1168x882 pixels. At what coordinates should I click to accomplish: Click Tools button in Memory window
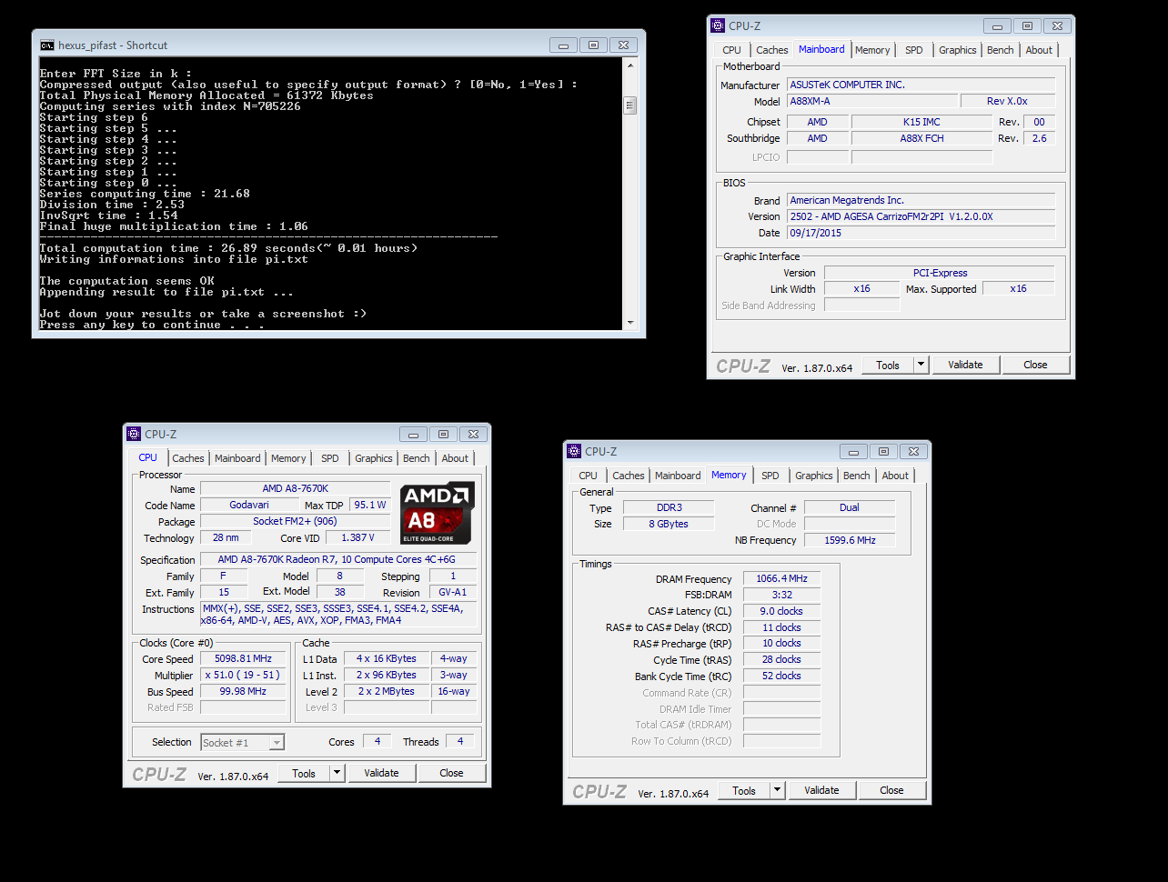[744, 790]
